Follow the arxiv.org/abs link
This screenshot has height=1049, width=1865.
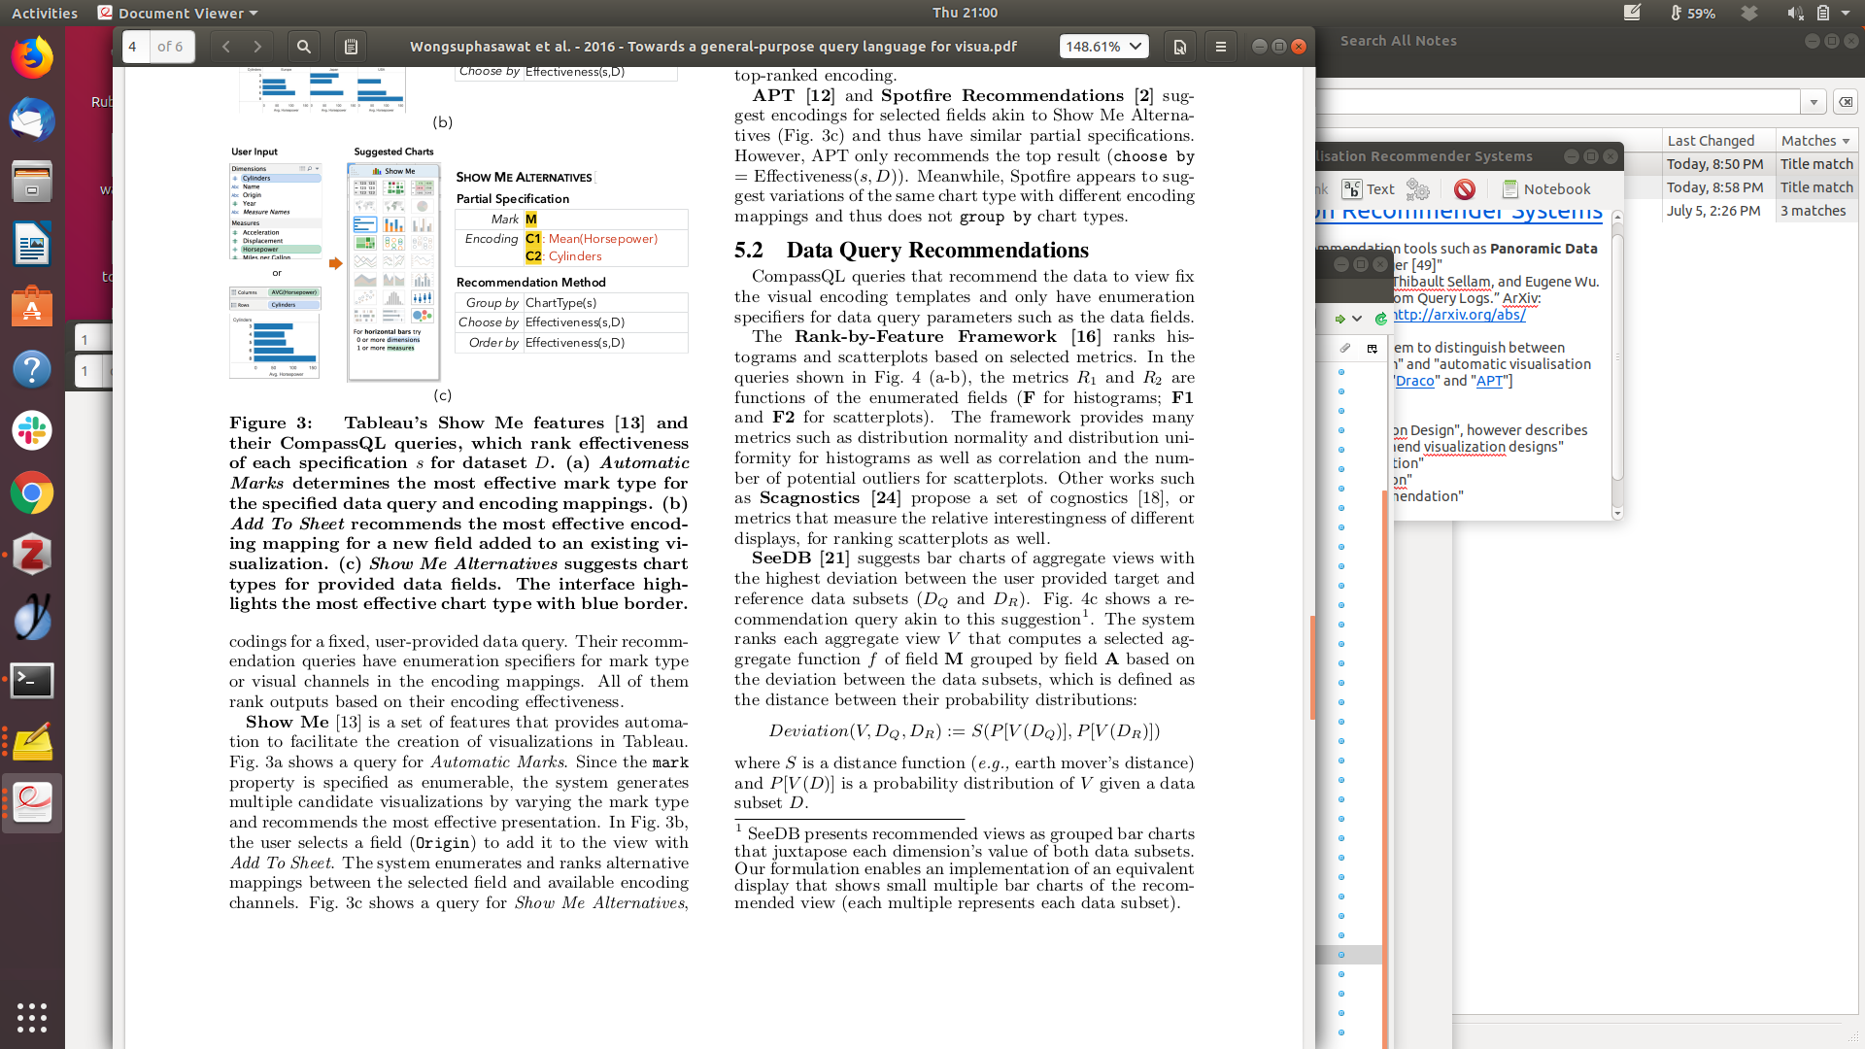pyautogui.click(x=1459, y=315)
